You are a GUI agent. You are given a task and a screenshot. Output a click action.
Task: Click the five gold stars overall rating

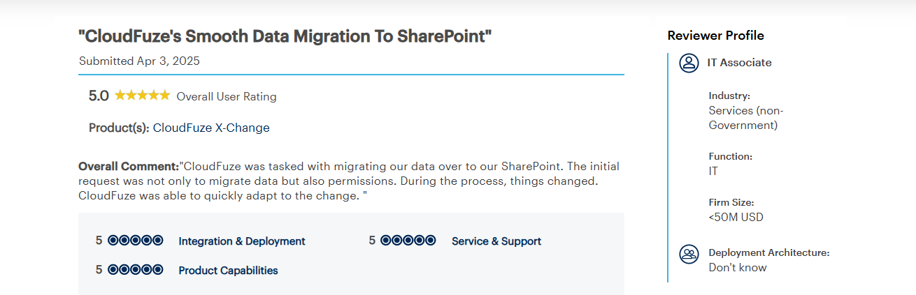click(143, 96)
